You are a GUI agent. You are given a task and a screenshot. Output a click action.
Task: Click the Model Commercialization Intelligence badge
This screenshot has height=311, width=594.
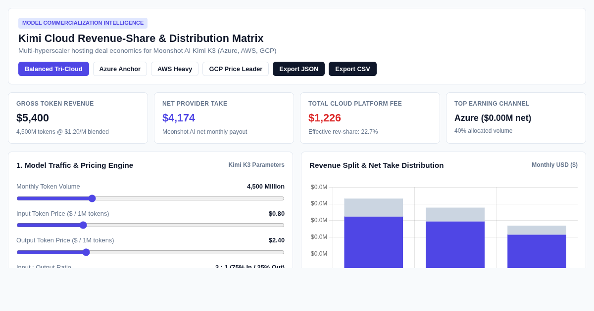click(83, 23)
